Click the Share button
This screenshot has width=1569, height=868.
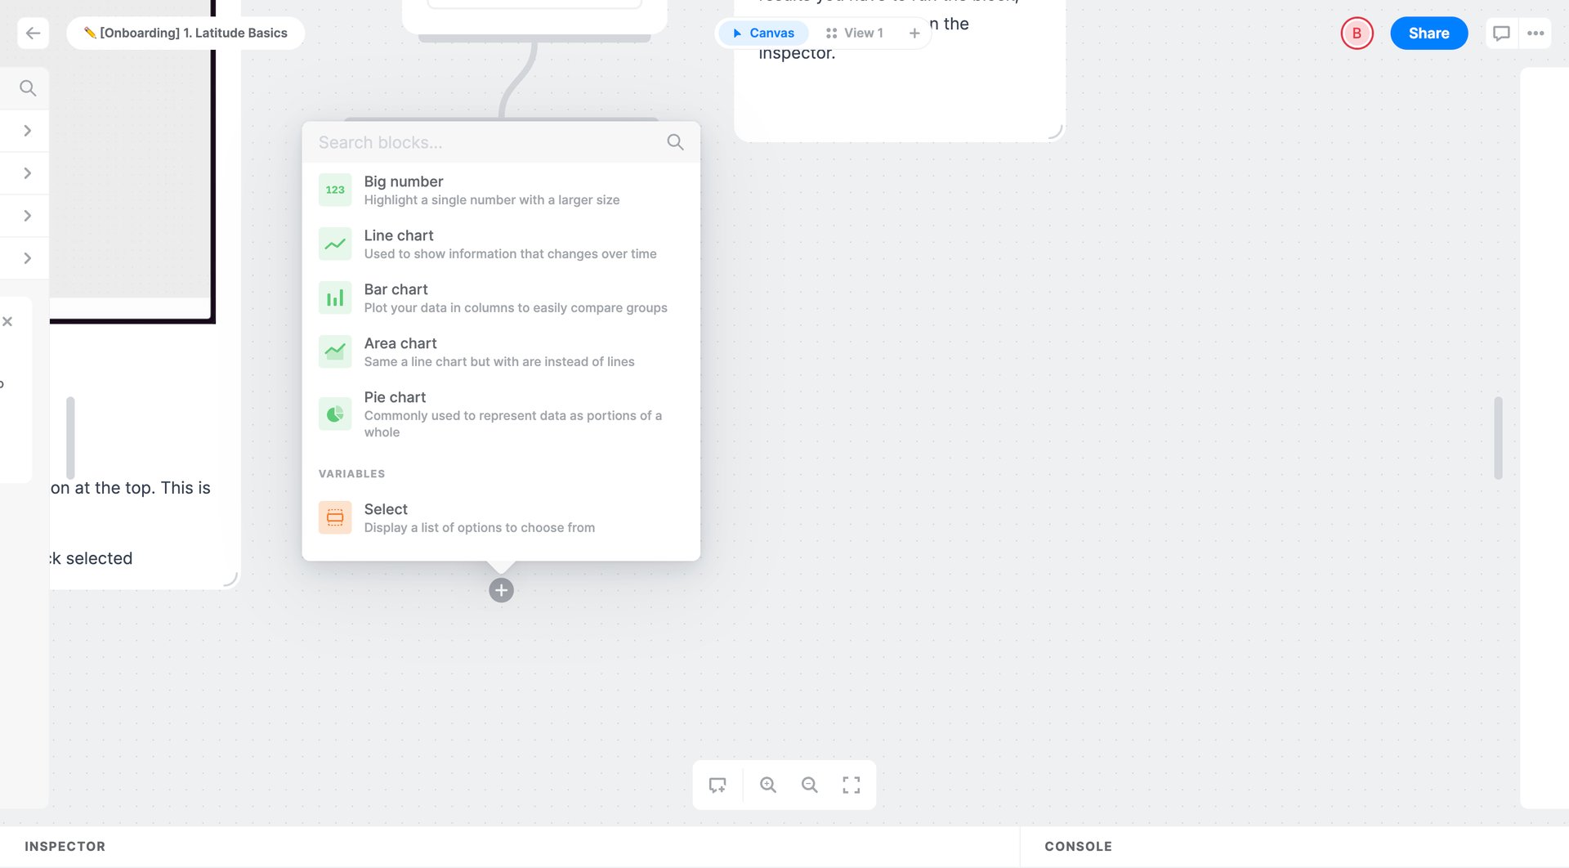pos(1428,33)
